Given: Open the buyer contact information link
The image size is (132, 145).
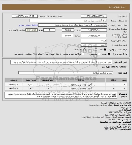Looking at the screenshot, I should (28, 25).
